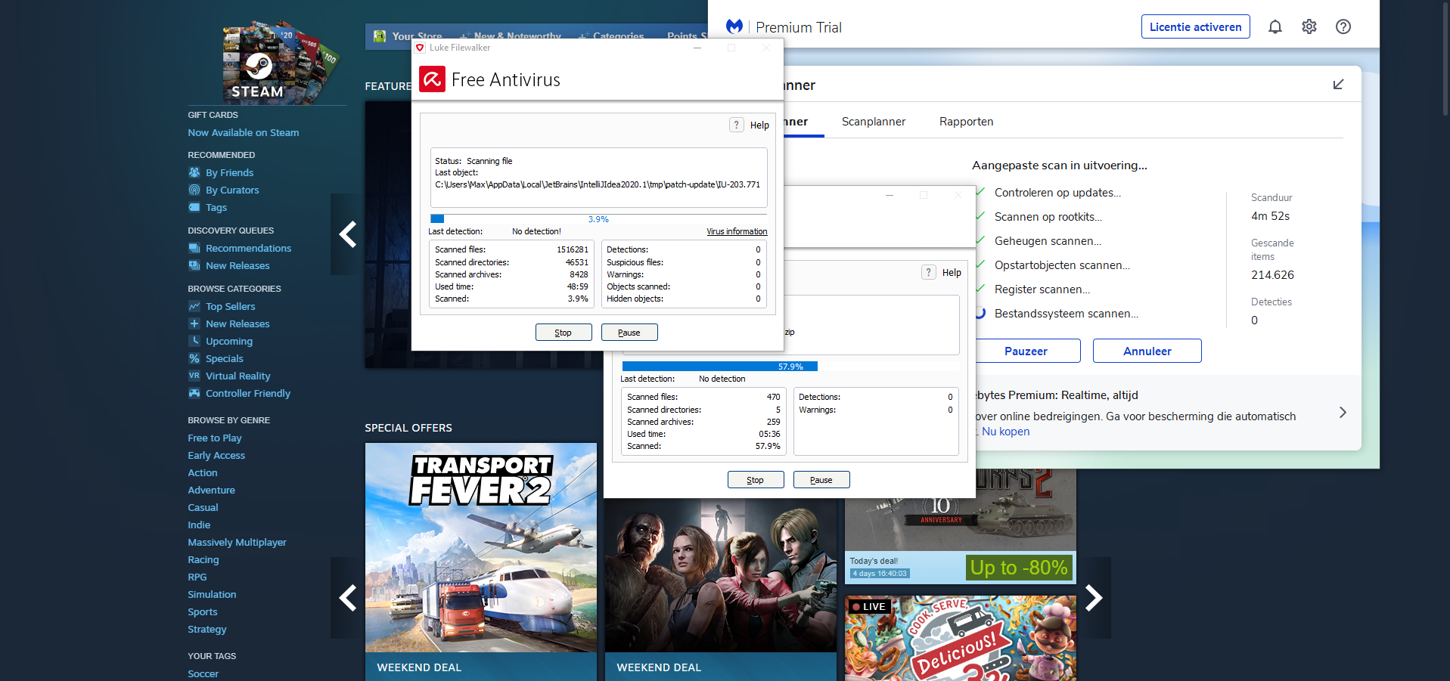This screenshot has height=681, width=1450.
Task: Expand the Malwarebytes Premium promo chevron
Action: point(1342,413)
